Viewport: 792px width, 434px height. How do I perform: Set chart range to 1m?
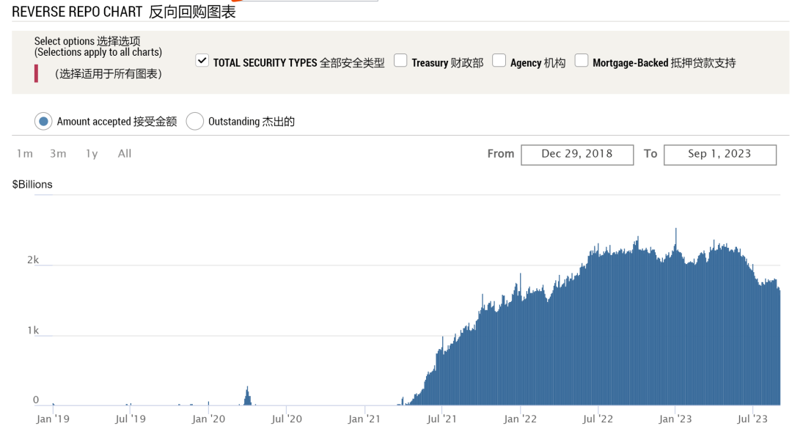click(25, 153)
